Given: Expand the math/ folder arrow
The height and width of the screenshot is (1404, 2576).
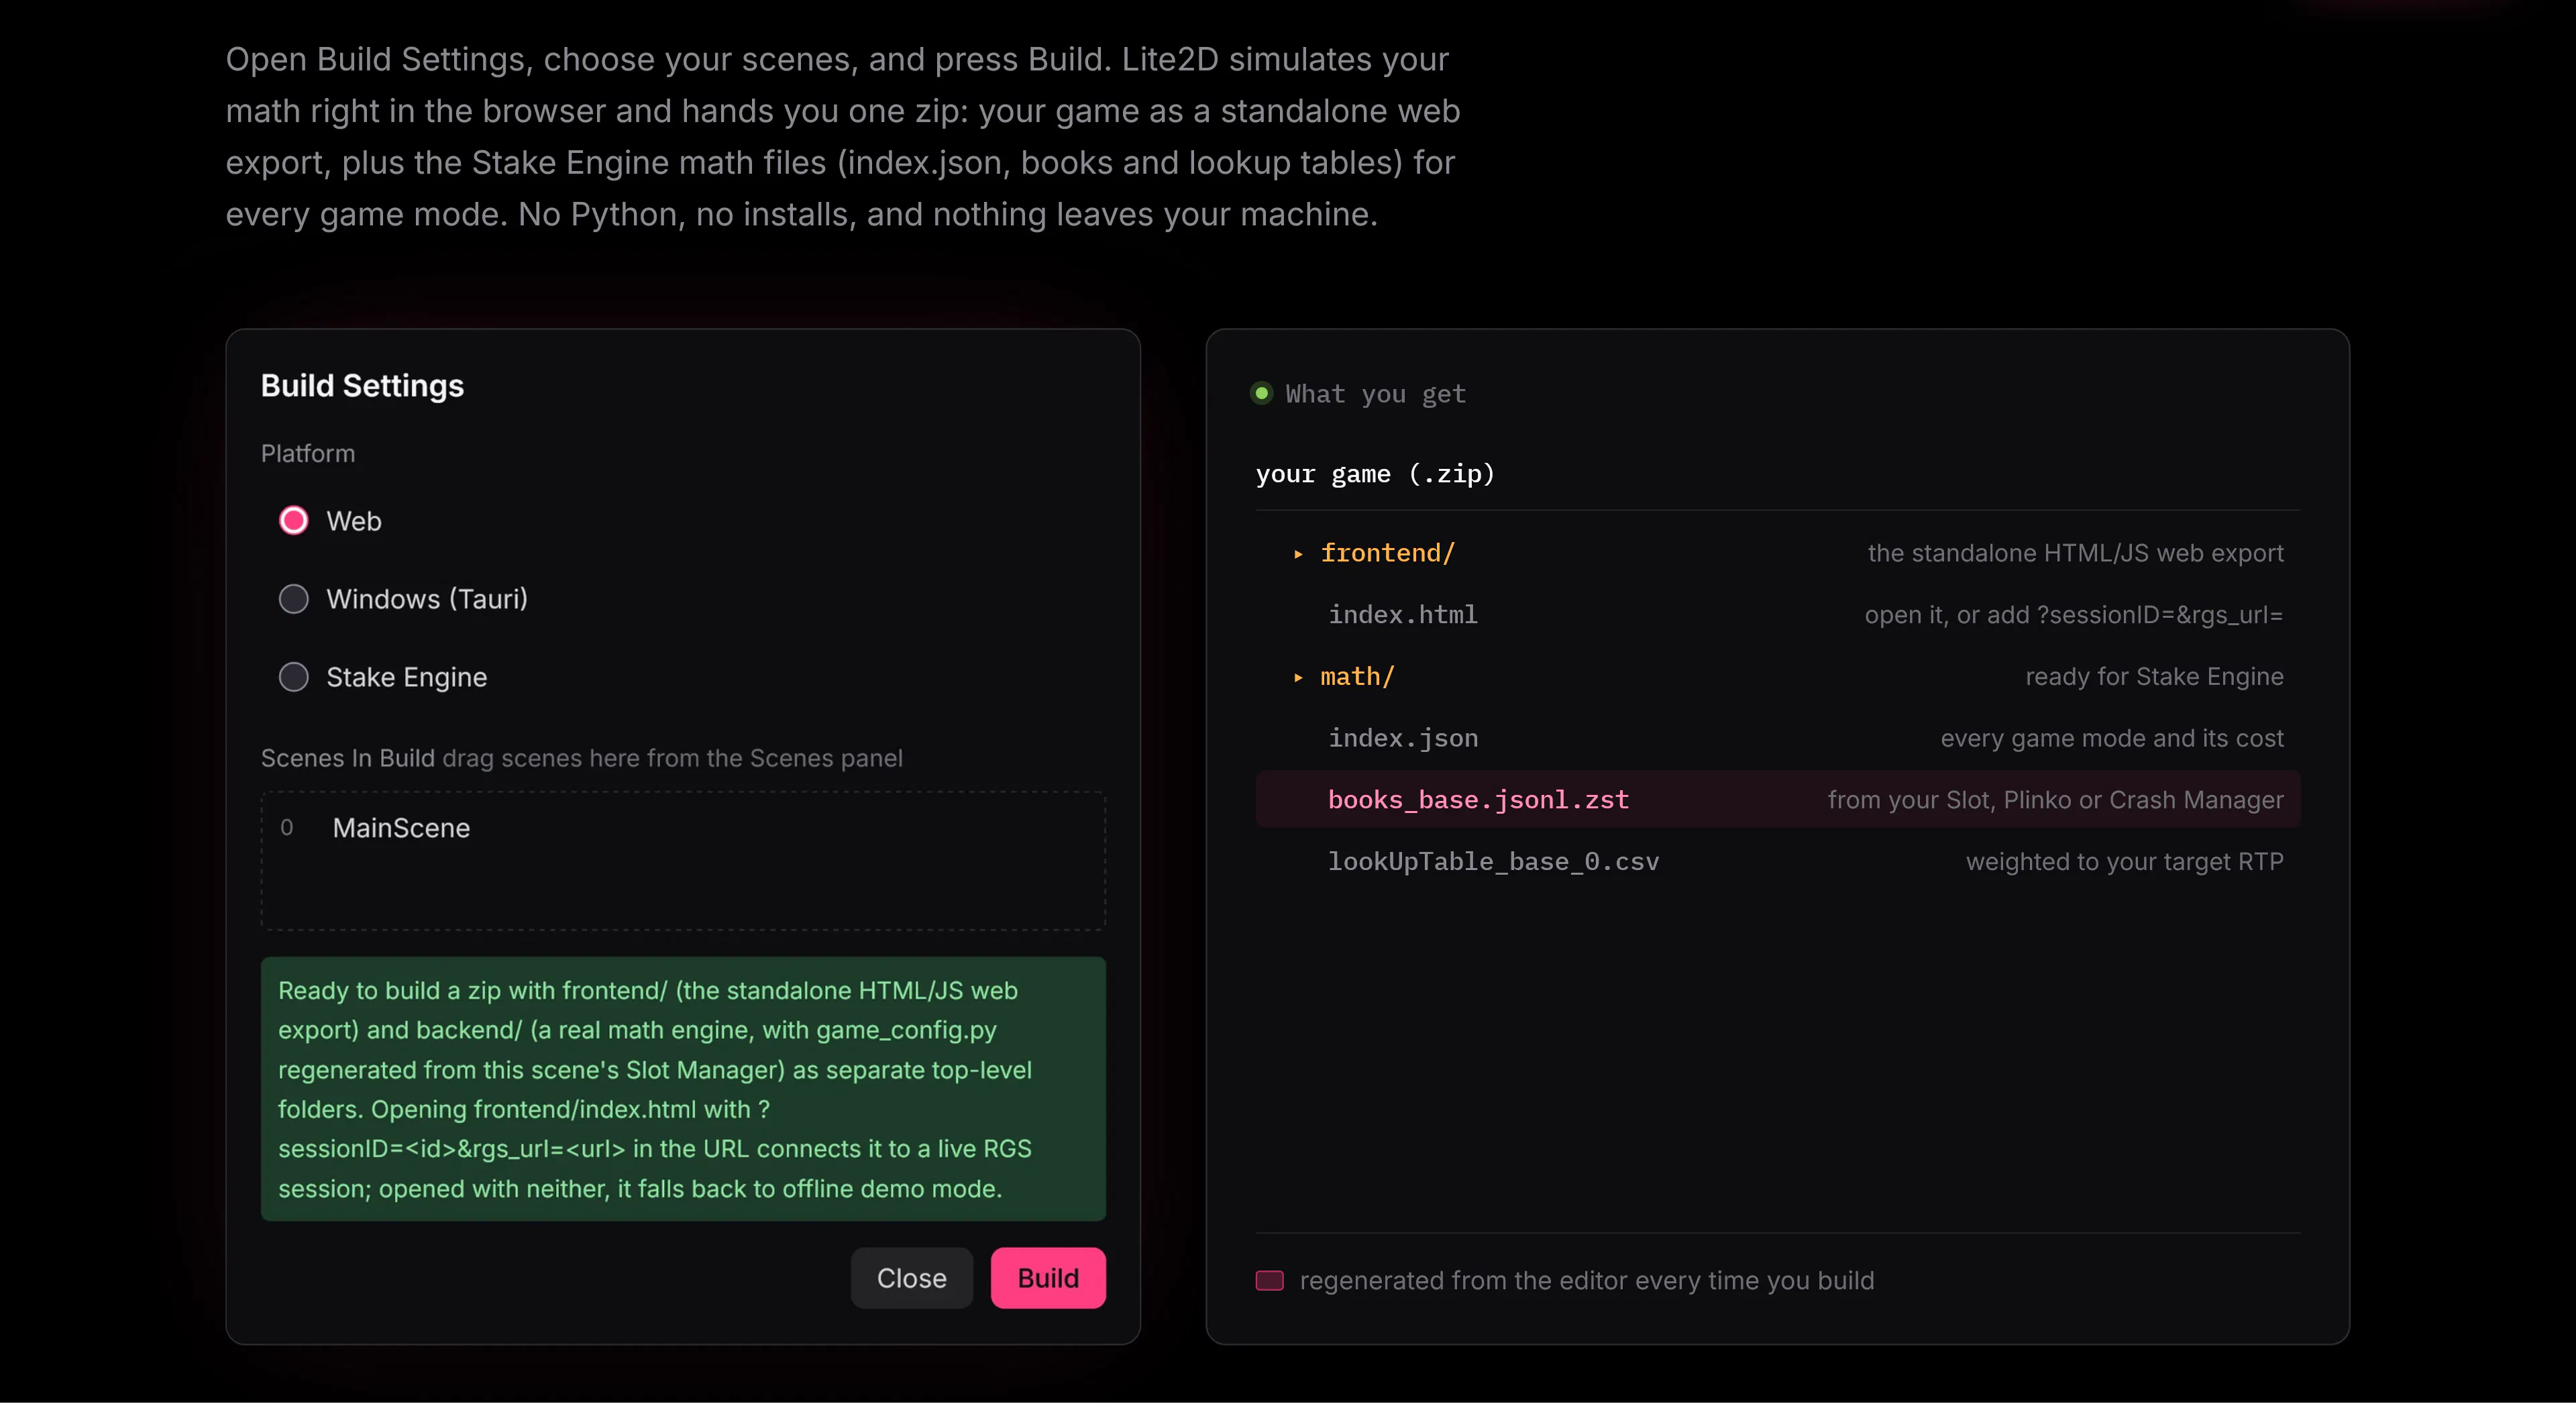Looking at the screenshot, I should tap(1298, 678).
